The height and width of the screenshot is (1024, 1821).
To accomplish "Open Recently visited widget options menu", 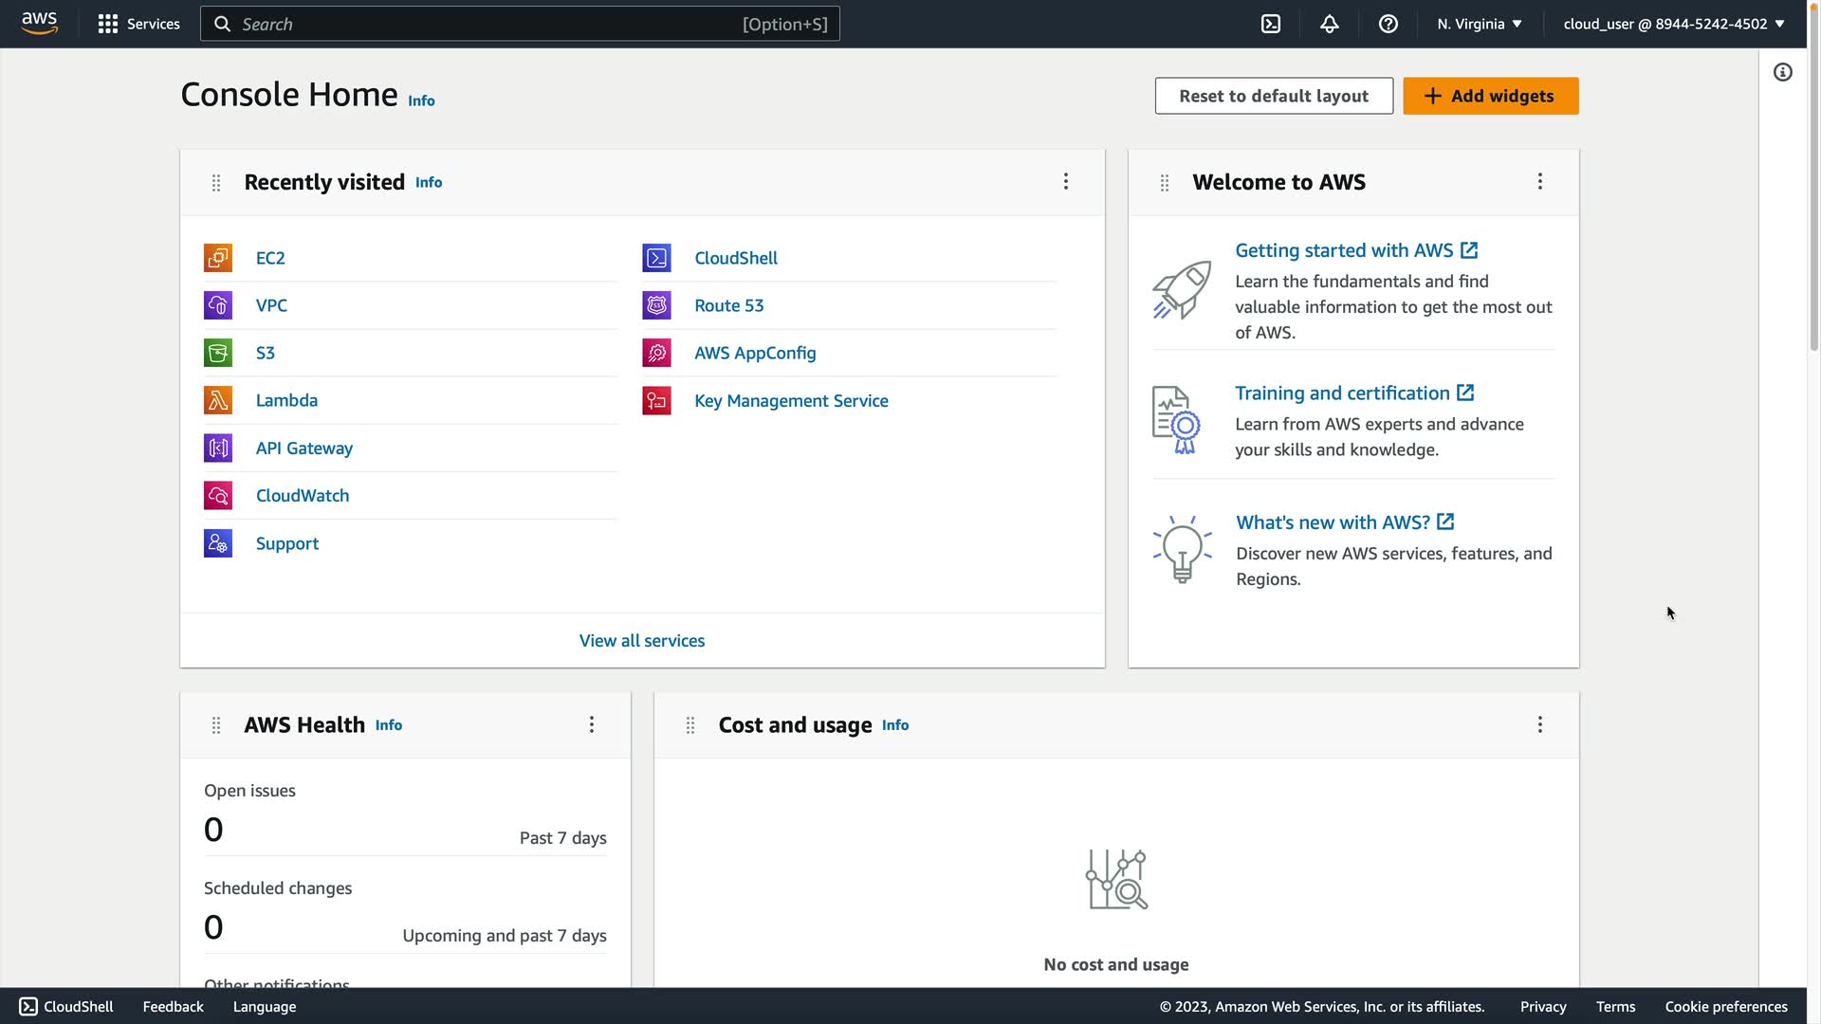I will [1066, 181].
